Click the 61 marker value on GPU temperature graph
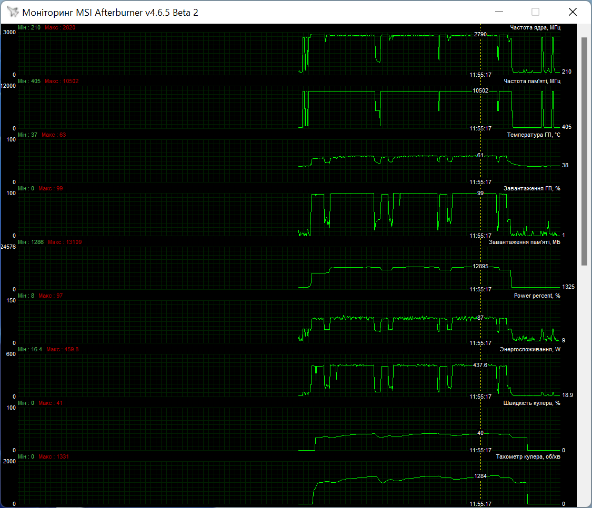The image size is (592, 508). pos(480,155)
